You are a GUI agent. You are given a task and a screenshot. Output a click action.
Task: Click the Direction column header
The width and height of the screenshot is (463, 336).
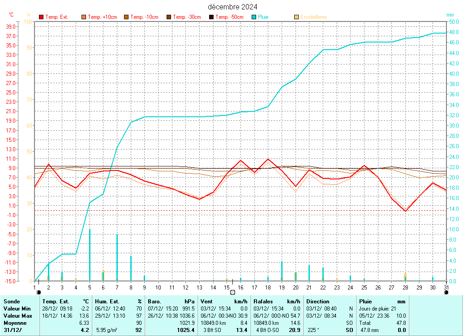pos(318,302)
